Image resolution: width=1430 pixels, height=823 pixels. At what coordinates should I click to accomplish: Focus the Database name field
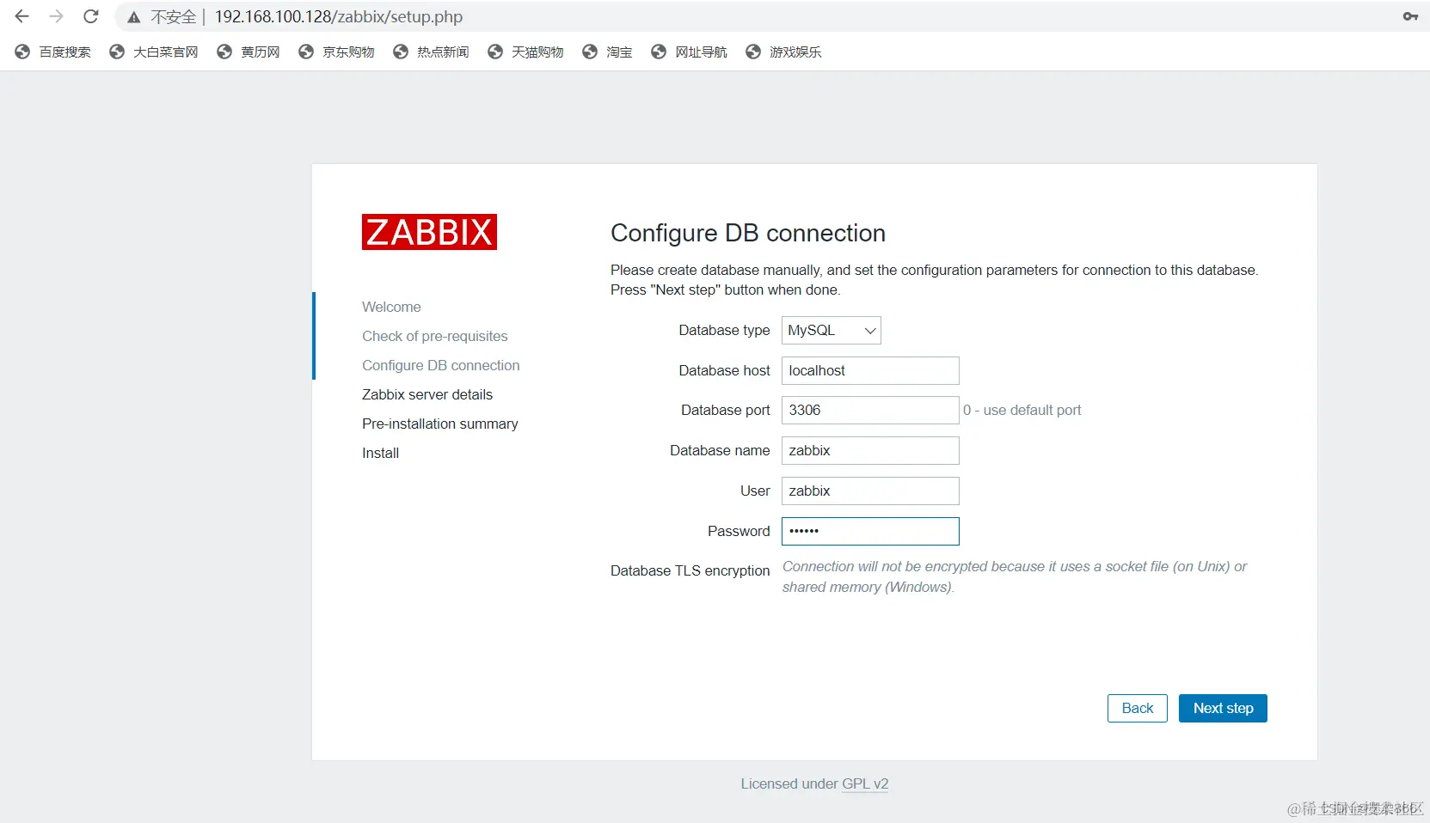[x=870, y=450]
